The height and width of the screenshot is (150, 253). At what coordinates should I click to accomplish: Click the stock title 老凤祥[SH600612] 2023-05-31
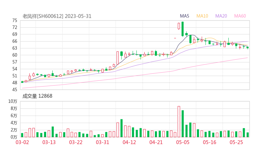coord(57,16)
